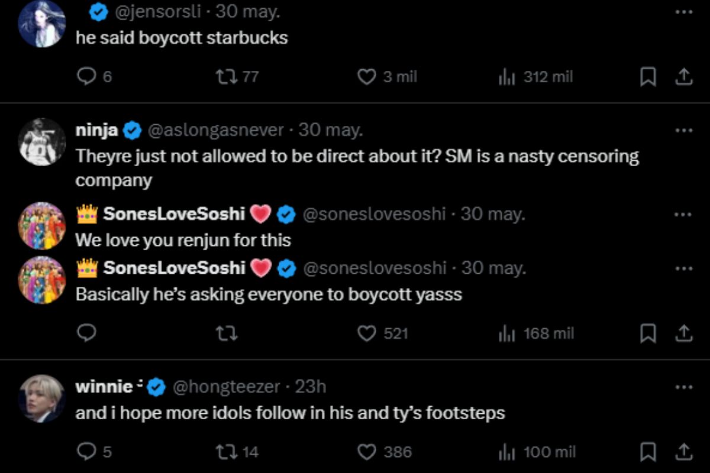Viewport: 710px width, 473px height.
Task: Click the verified checkmark beside winnie
Action: pos(155,386)
